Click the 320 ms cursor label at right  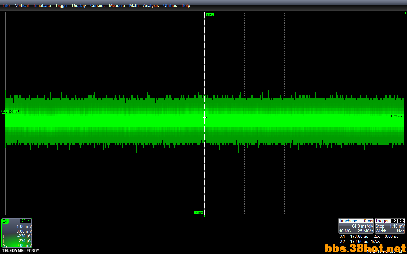[397, 116]
